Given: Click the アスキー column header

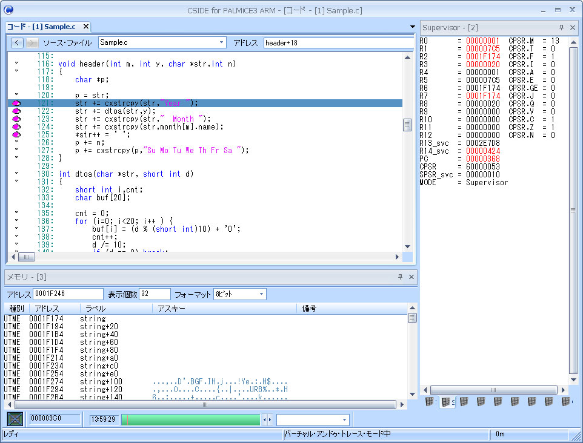Looking at the screenshot, I should (x=225, y=309).
